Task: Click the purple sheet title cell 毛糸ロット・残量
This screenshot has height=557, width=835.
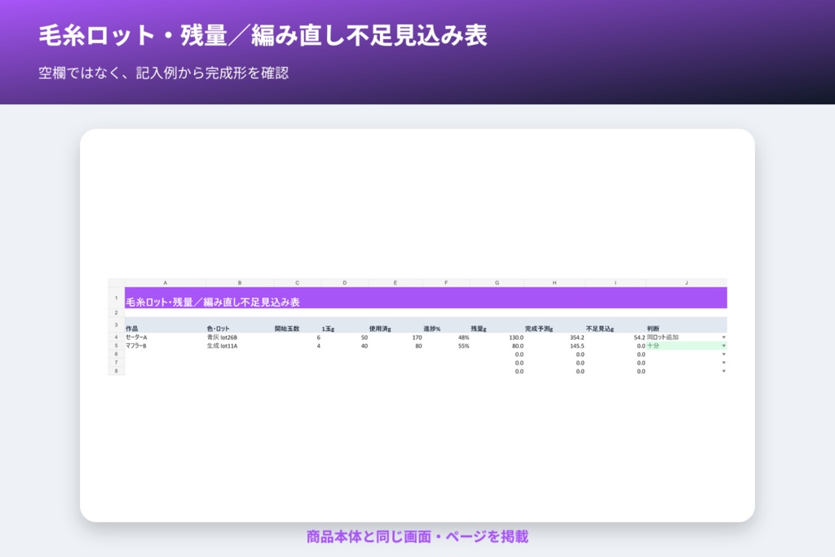Action: tap(426, 298)
